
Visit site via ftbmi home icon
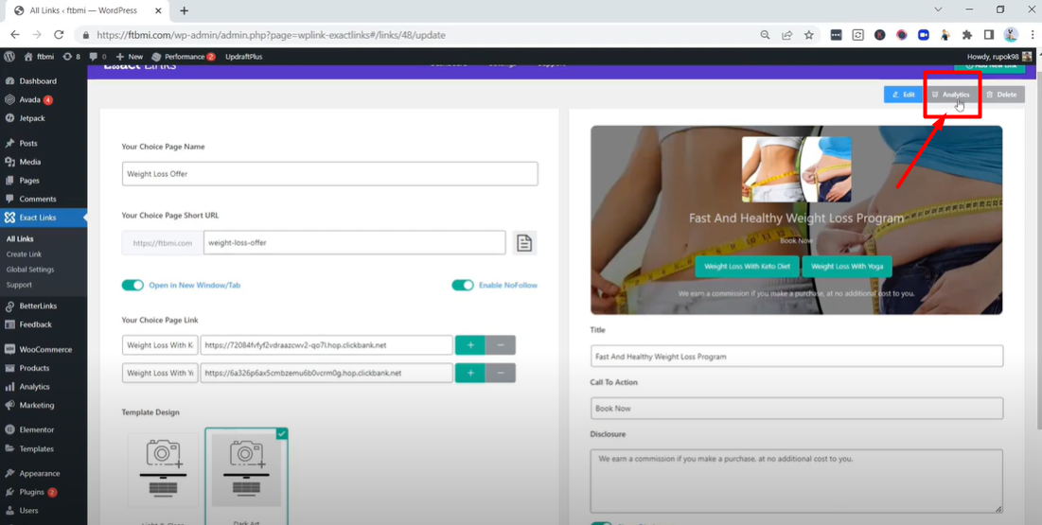[38, 57]
